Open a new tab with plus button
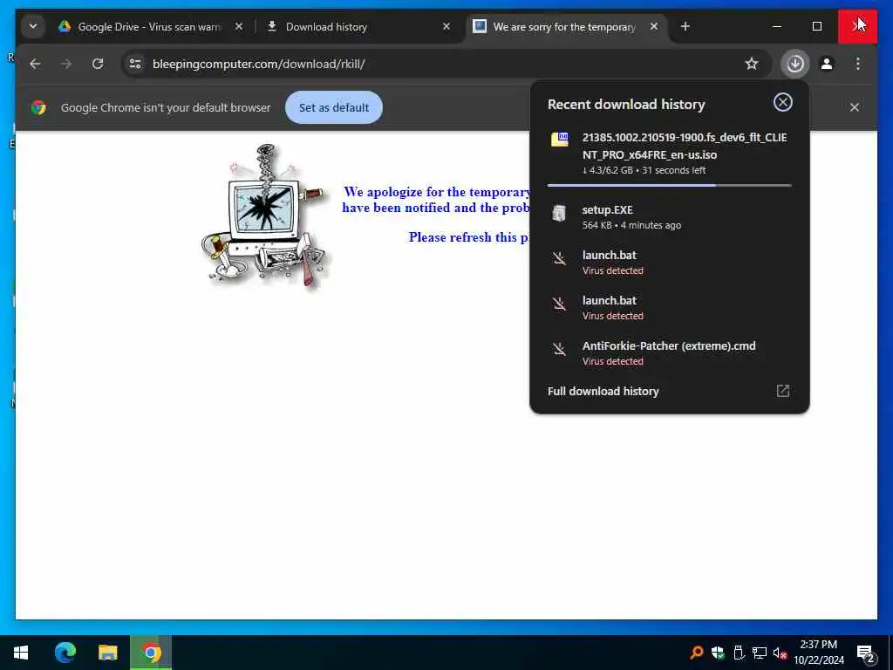The image size is (893, 670). (685, 26)
